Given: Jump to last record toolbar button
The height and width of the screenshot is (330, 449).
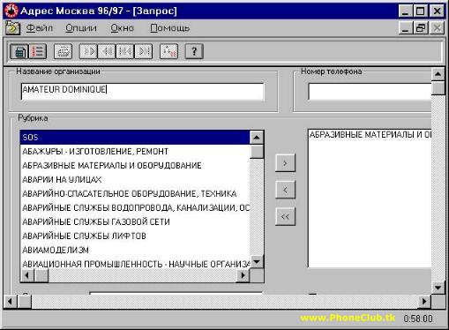Looking at the screenshot, I should click(144, 52).
